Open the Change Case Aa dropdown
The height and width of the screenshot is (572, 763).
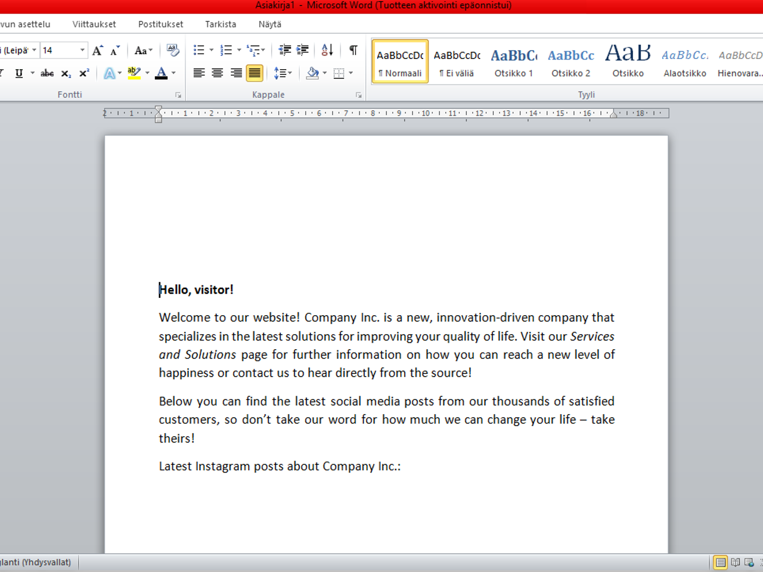144,51
